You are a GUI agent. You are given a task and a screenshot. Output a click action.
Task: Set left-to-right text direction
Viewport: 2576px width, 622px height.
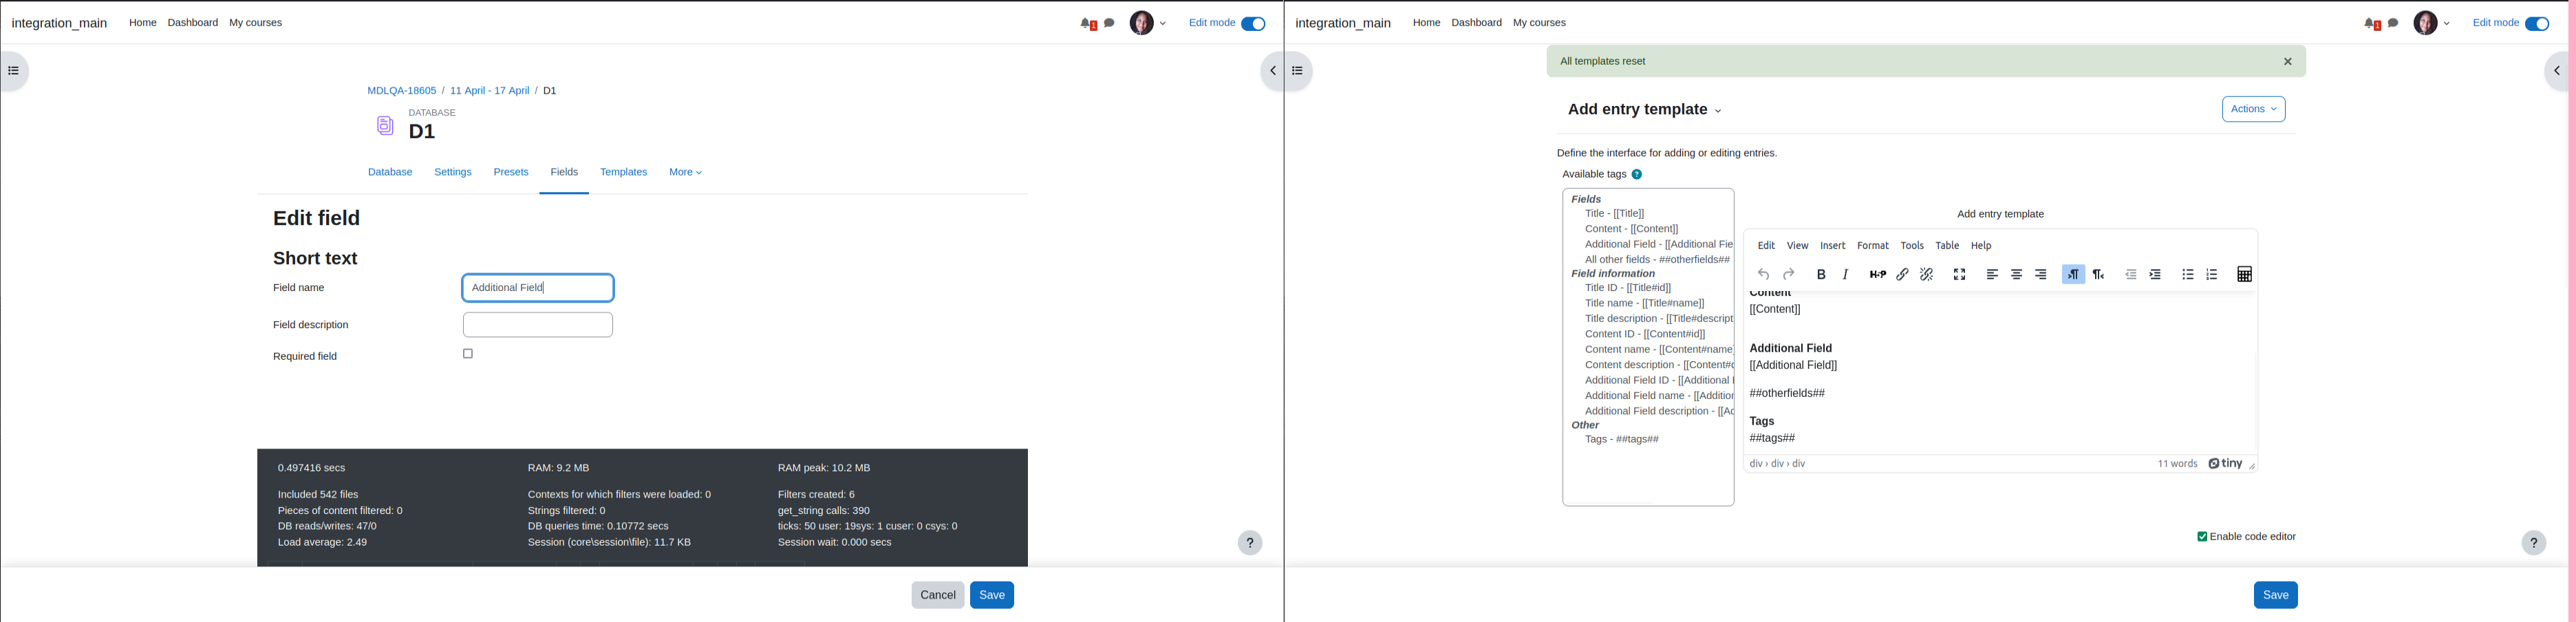click(2074, 274)
